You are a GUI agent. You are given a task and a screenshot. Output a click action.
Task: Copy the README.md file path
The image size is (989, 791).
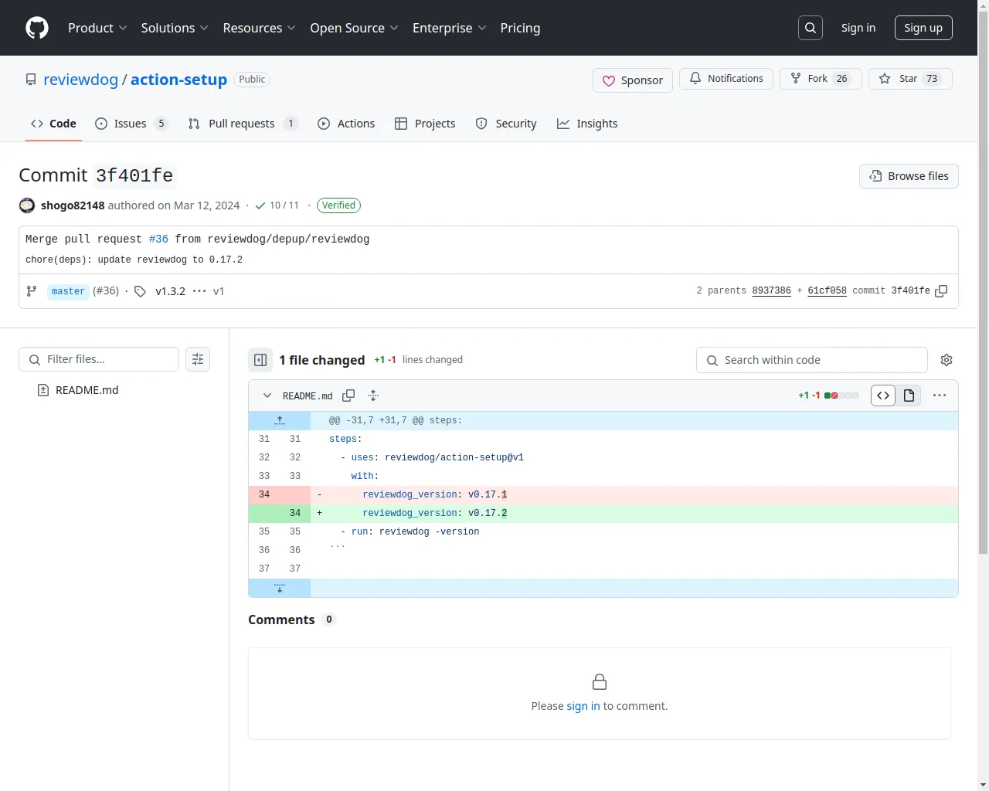pyautogui.click(x=348, y=395)
